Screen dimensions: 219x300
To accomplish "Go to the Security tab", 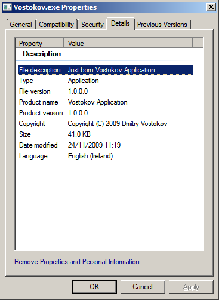I will [x=92, y=25].
